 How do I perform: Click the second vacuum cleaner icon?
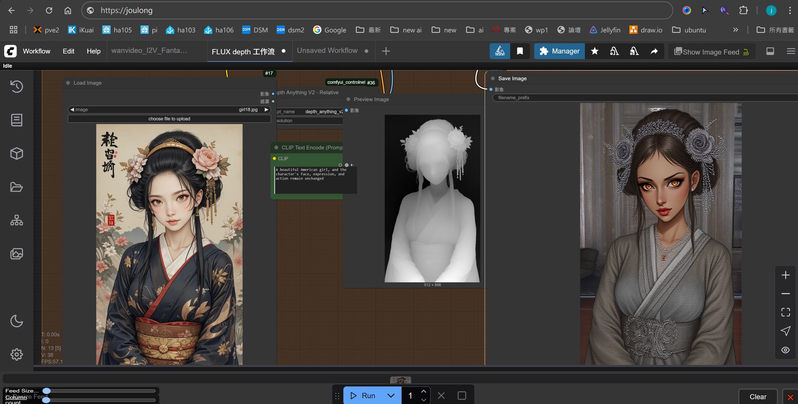point(634,51)
